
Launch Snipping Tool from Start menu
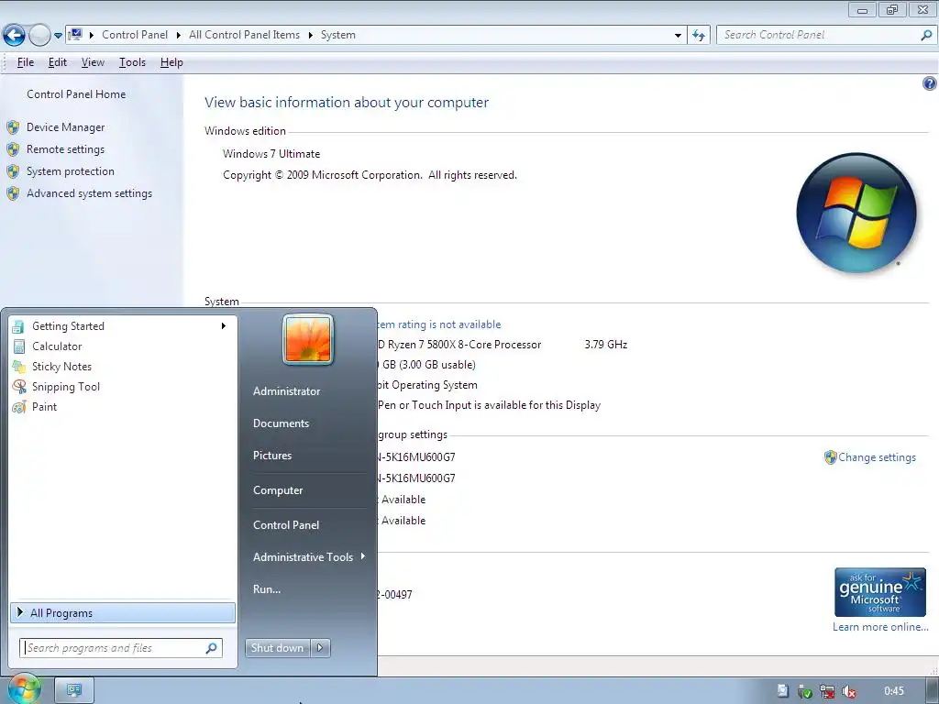123,387
